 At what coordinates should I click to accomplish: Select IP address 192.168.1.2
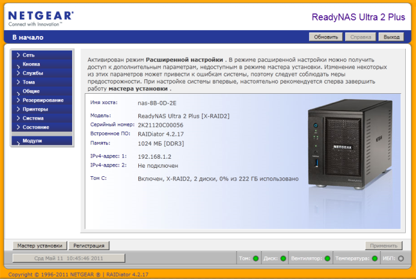coord(154,156)
